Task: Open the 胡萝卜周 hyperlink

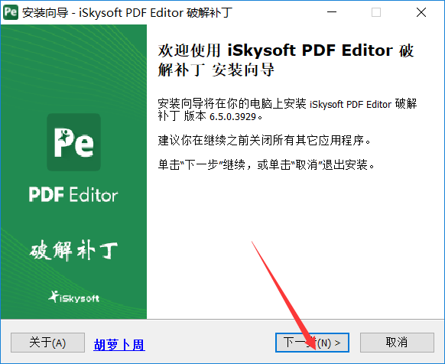Action: [119, 345]
